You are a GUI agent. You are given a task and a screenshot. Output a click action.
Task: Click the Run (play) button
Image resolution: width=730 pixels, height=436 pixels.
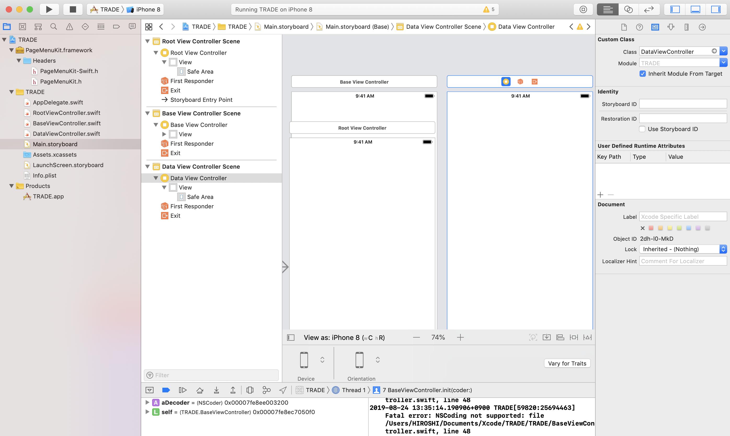pyautogui.click(x=49, y=9)
